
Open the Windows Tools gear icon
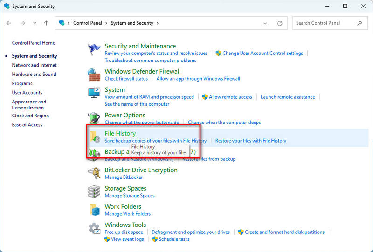pyautogui.click(x=94, y=228)
